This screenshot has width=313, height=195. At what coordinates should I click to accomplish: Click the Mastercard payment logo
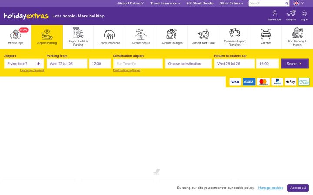(x=263, y=82)
